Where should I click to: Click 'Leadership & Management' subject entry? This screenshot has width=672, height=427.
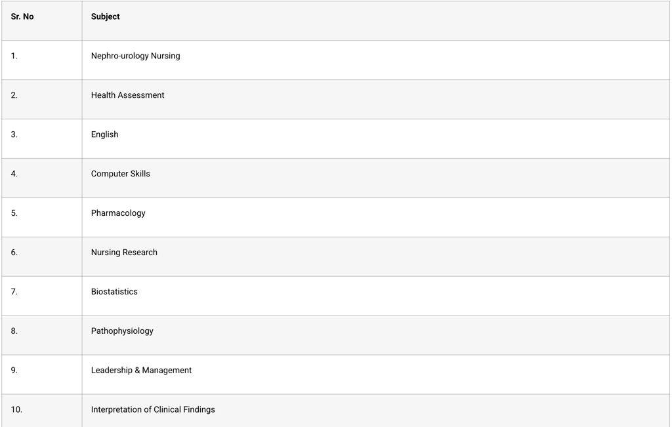(x=141, y=371)
